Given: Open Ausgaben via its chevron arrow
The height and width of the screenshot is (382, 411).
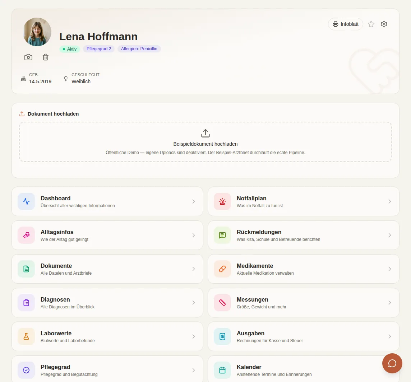Looking at the screenshot, I should pyautogui.click(x=390, y=336).
